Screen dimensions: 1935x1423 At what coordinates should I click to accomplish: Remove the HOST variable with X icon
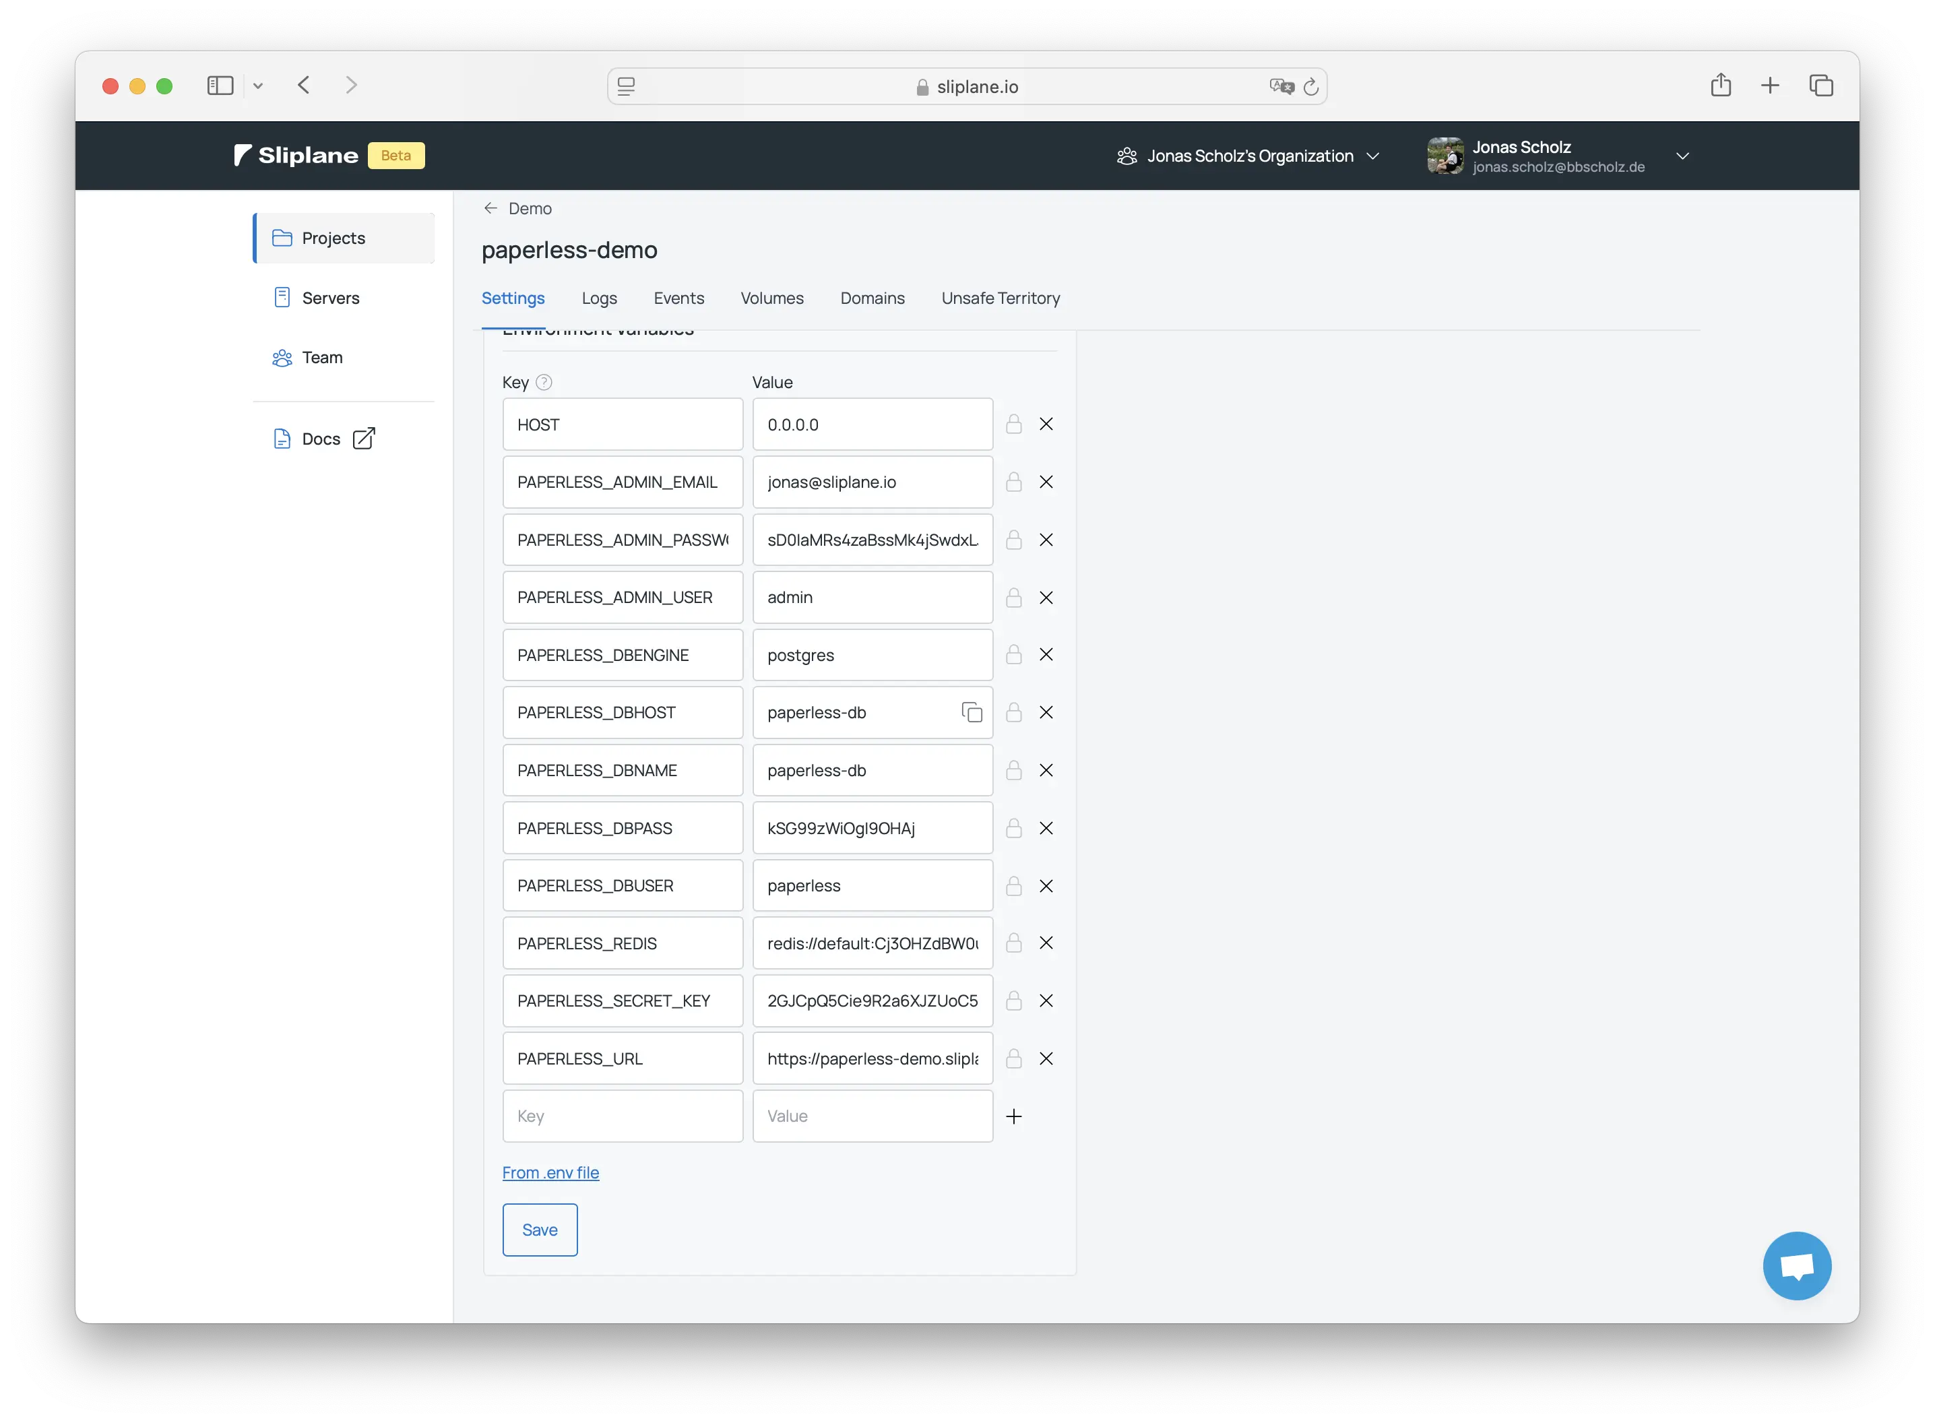coord(1046,424)
